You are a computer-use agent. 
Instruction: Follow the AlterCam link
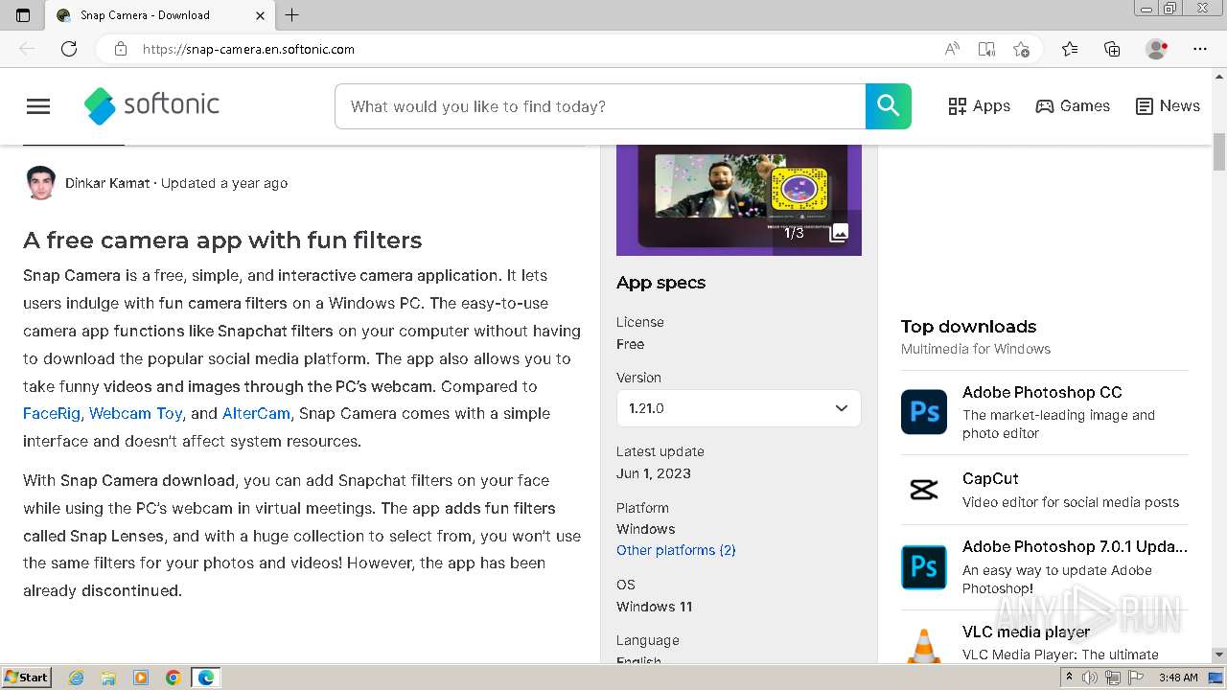pos(256,413)
